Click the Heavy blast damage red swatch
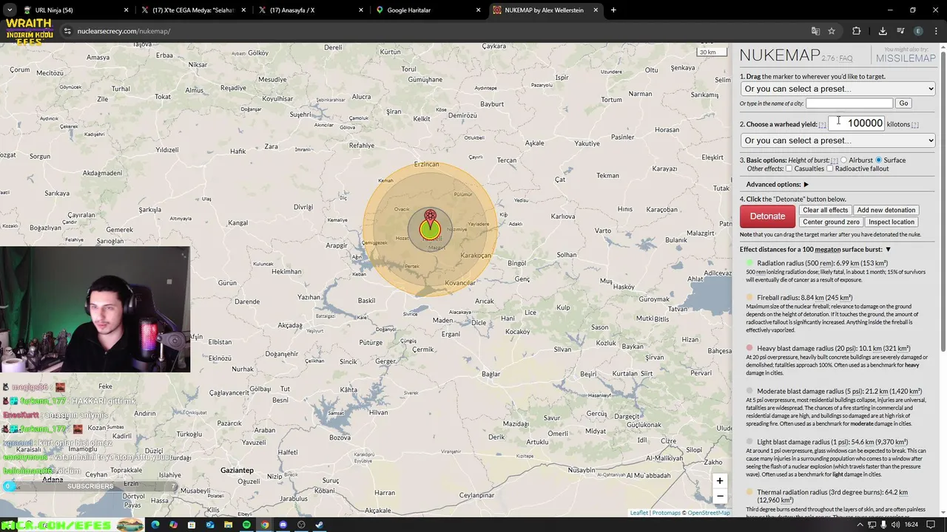947x532 pixels. pos(749,348)
